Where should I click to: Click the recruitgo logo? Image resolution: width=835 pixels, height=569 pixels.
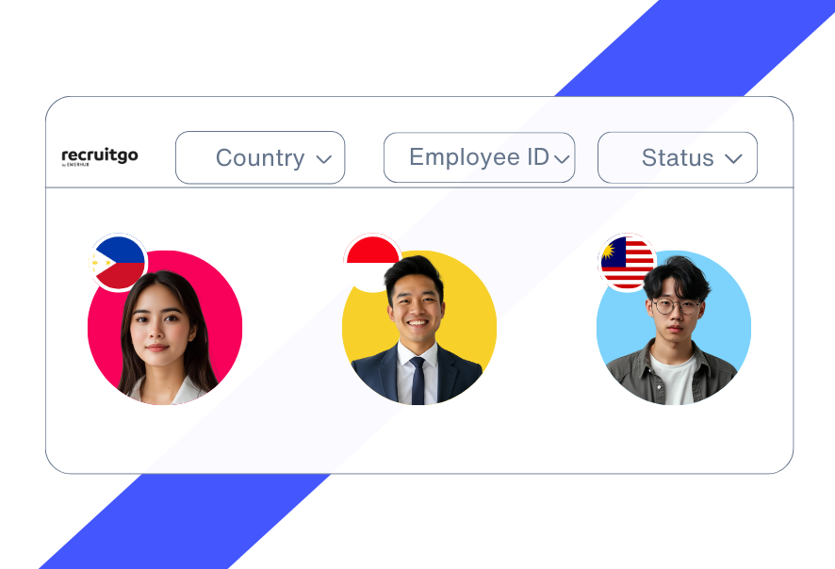tap(100, 156)
